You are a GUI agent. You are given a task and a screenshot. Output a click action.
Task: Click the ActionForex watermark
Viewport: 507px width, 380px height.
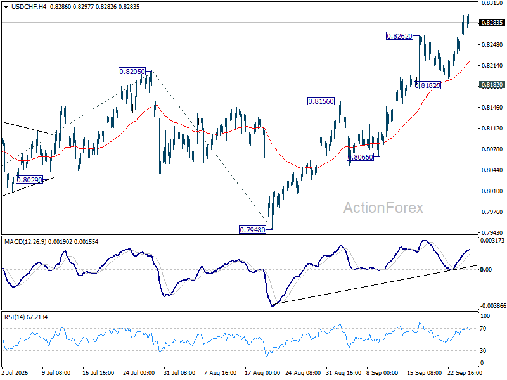coord(383,208)
